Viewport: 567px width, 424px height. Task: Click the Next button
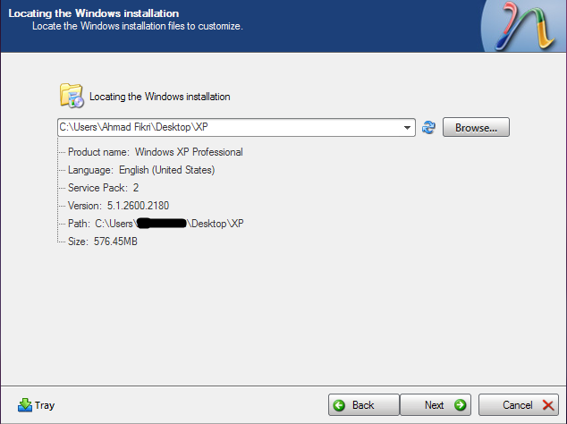click(x=436, y=405)
